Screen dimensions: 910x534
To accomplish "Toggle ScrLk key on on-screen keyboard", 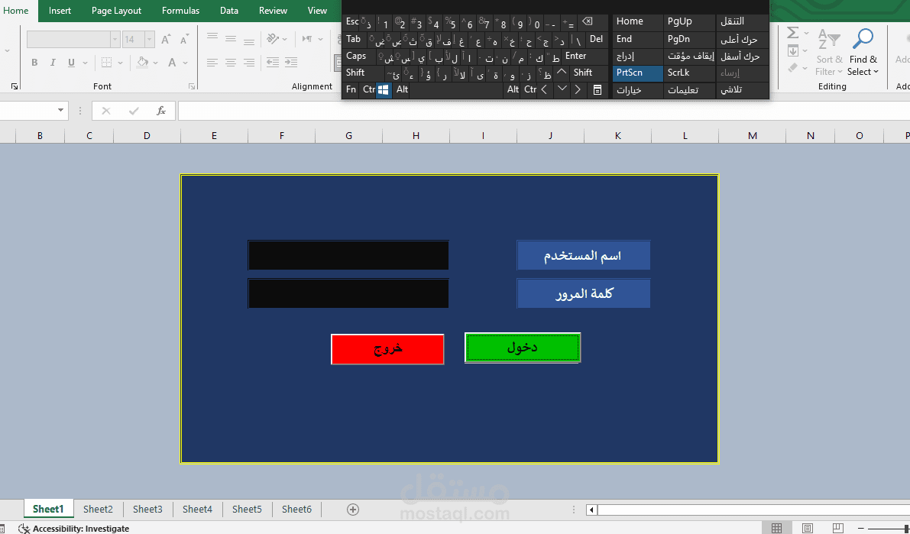I will click(x=689, y=73).
